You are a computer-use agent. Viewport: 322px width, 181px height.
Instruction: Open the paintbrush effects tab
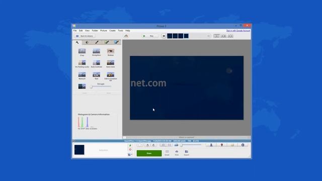coord(97,42)
